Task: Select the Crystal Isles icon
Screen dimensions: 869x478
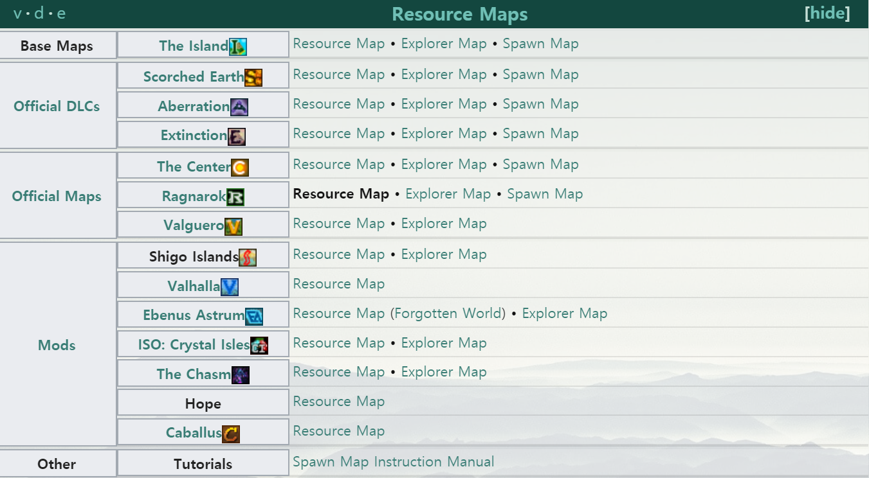Action: point(259,346)
